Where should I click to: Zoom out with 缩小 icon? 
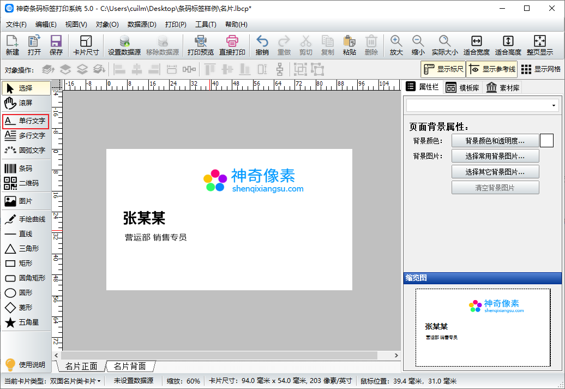(x=418, y=45)
